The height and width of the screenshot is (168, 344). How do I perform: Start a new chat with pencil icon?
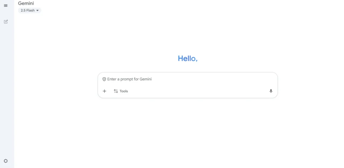click(x=6, y=22)
